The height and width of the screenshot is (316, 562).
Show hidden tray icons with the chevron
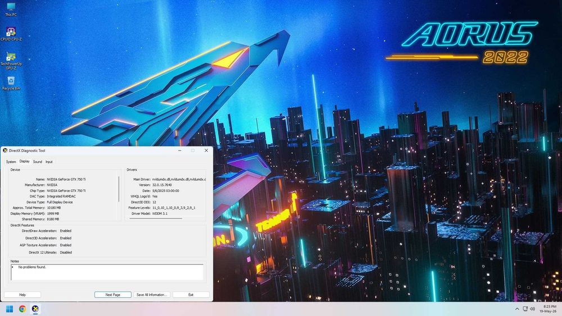[x=517, y=309]
